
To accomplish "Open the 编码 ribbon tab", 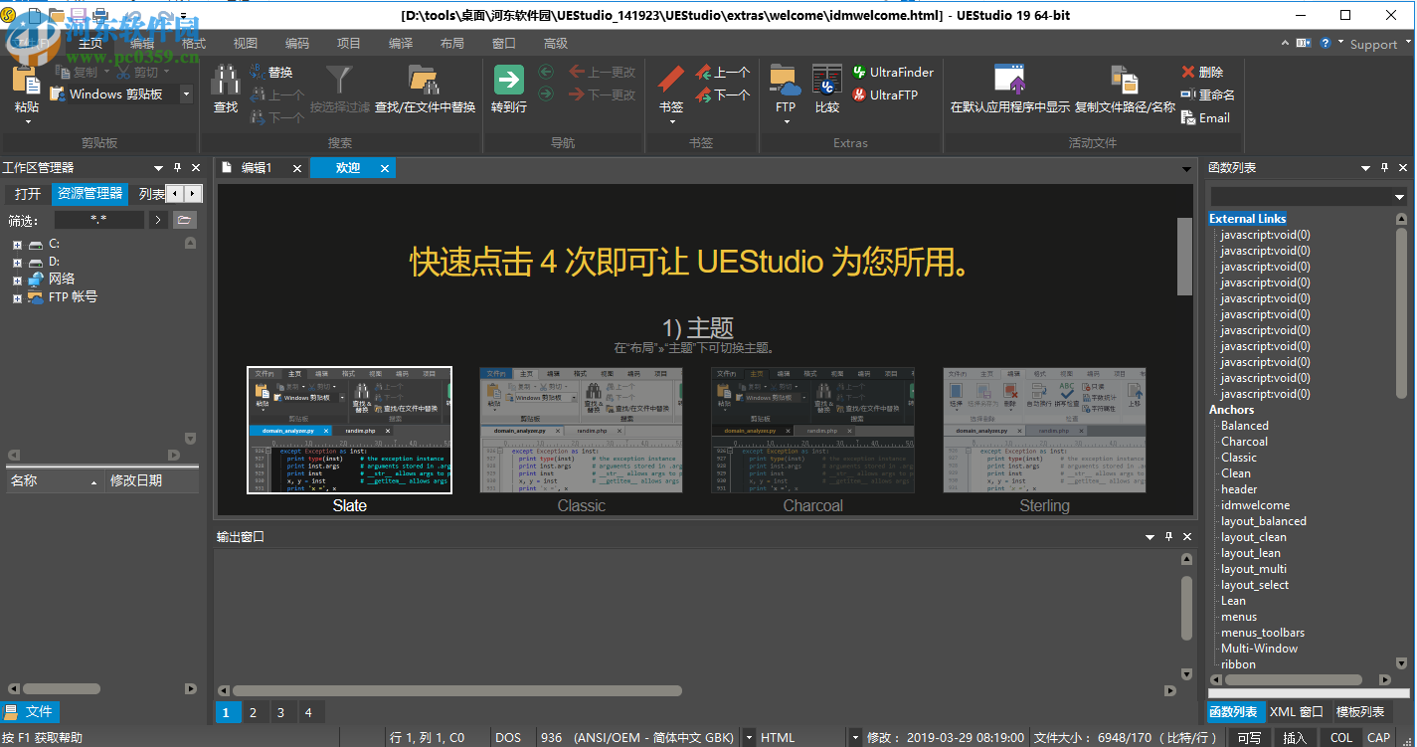I will click(297, 44).
